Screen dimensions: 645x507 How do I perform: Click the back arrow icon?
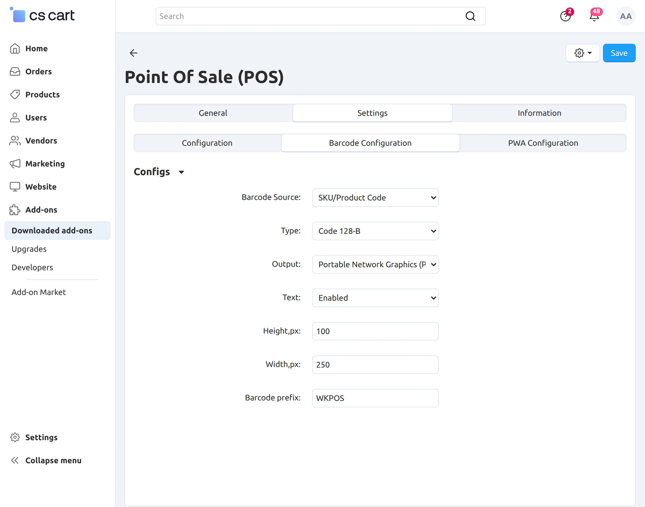(134, 53)
